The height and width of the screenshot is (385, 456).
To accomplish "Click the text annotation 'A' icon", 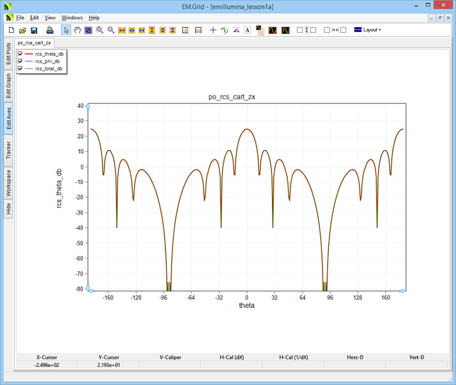I will click(x=247, y=30).
